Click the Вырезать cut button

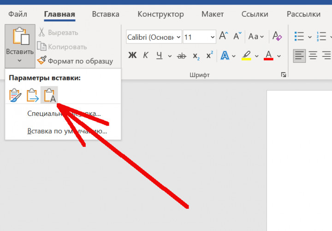[58, 33]
